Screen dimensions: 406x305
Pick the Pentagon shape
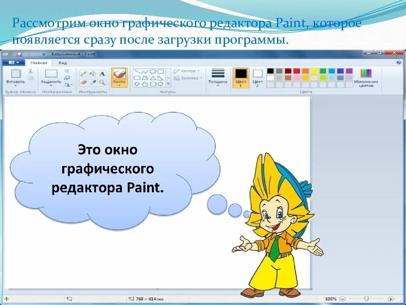point(145,84)
